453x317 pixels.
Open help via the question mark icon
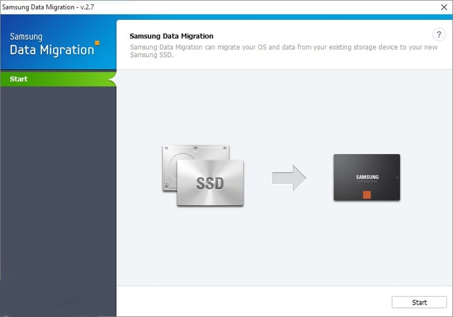438,34
